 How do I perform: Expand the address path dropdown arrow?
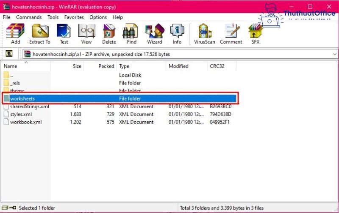click(335, 54)
